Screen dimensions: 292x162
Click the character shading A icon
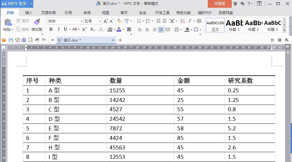pyautogui.click(x=129, y=29)
